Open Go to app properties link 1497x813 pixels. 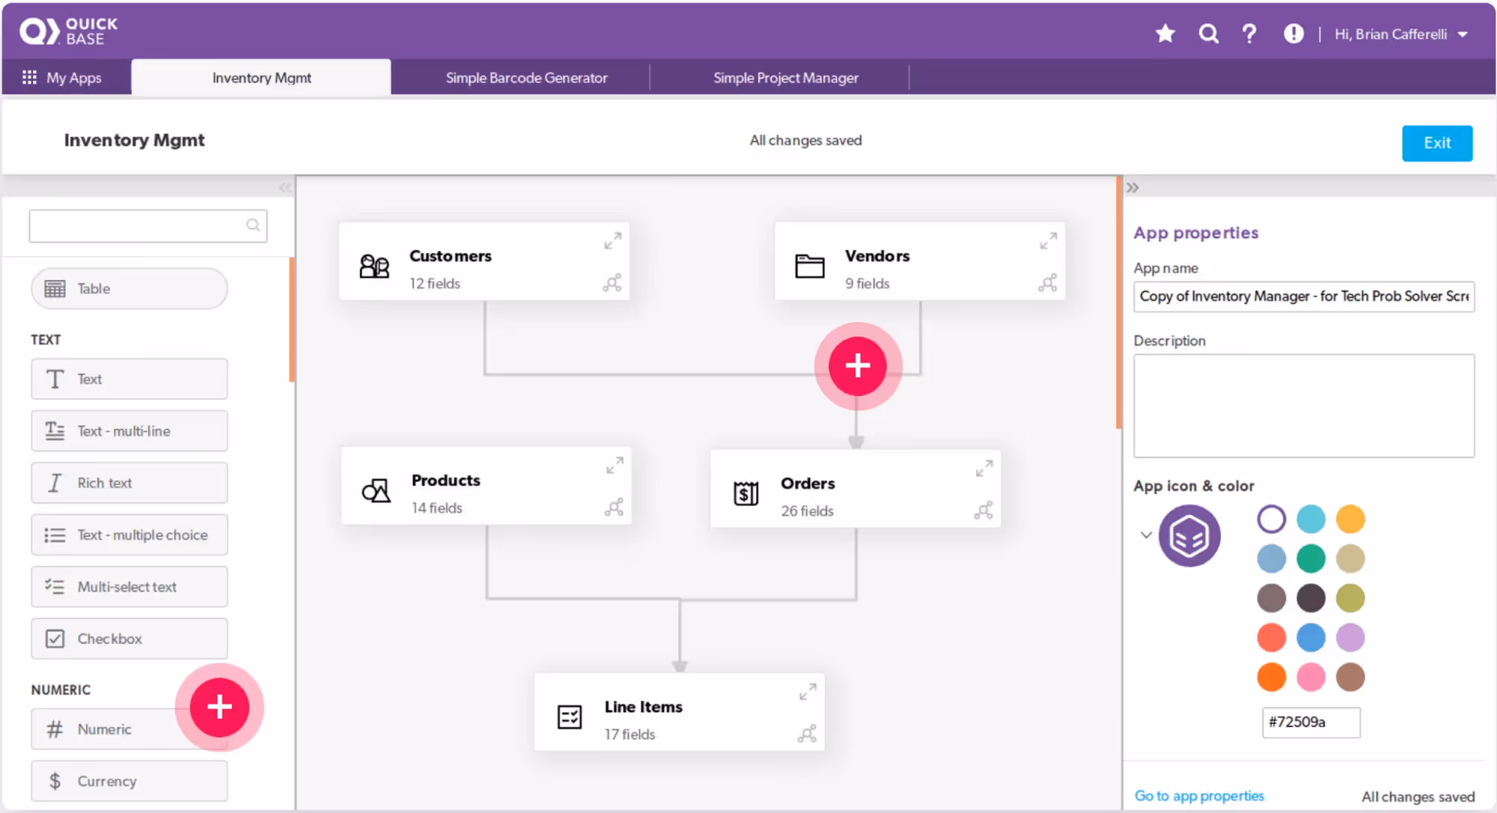point(1199,796)
